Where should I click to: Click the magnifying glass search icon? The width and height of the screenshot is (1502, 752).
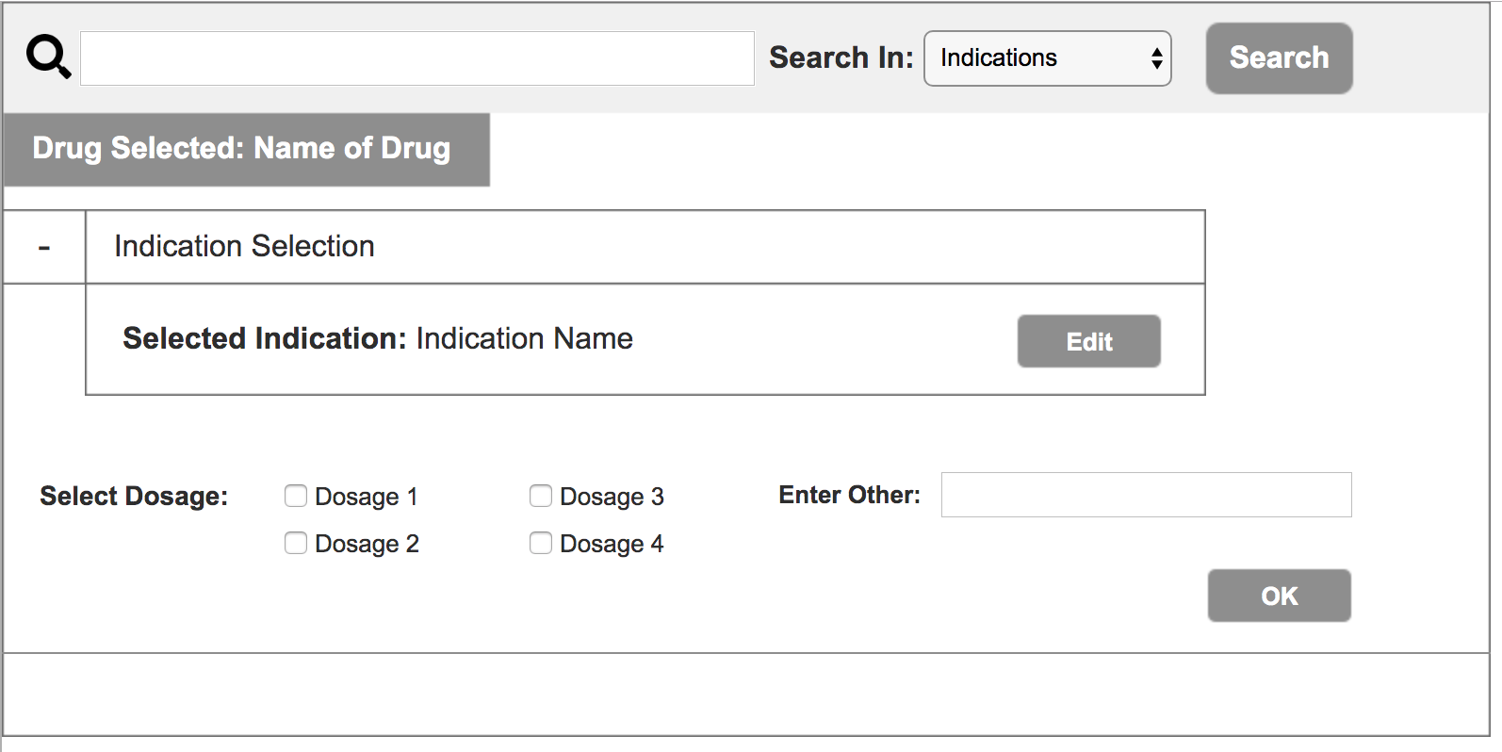click(48, 57)
